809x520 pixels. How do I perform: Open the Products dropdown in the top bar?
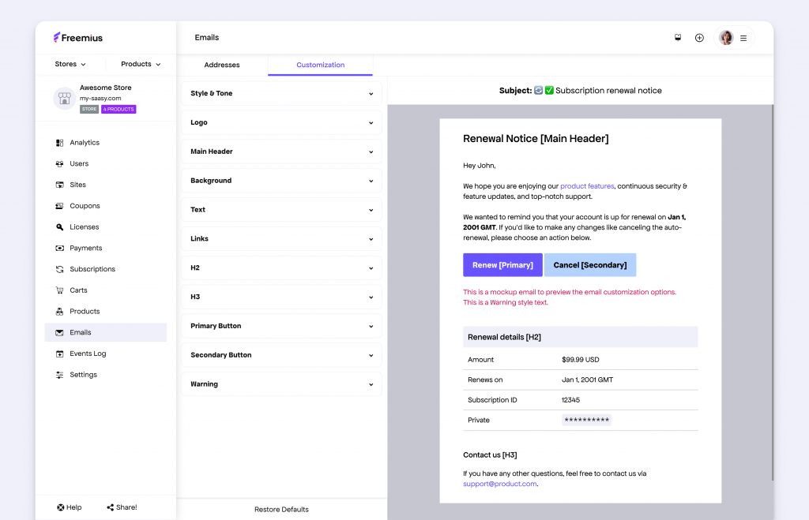pos(140,64)
